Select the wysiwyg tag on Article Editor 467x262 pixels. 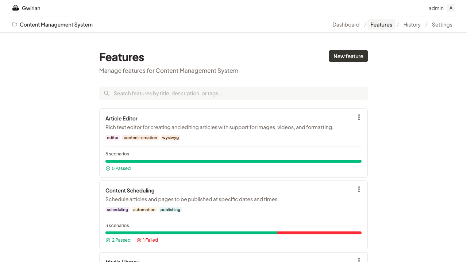coord(170,138)
